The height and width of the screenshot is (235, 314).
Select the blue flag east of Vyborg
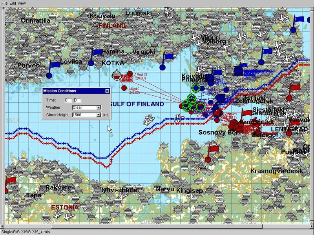(265, 56)
